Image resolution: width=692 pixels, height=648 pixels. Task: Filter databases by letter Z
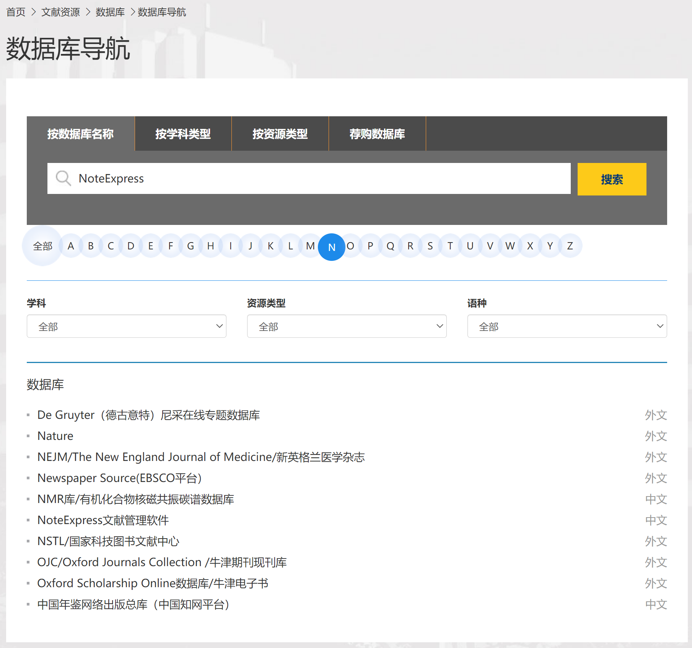[x=570, y=246]
